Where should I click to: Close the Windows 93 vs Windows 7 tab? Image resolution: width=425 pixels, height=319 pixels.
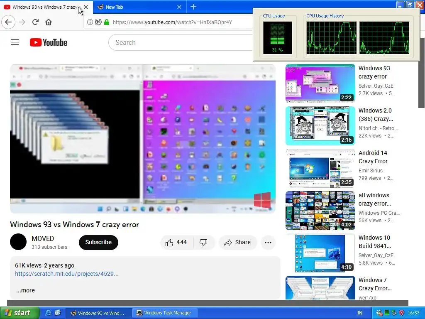click(86, 7)
